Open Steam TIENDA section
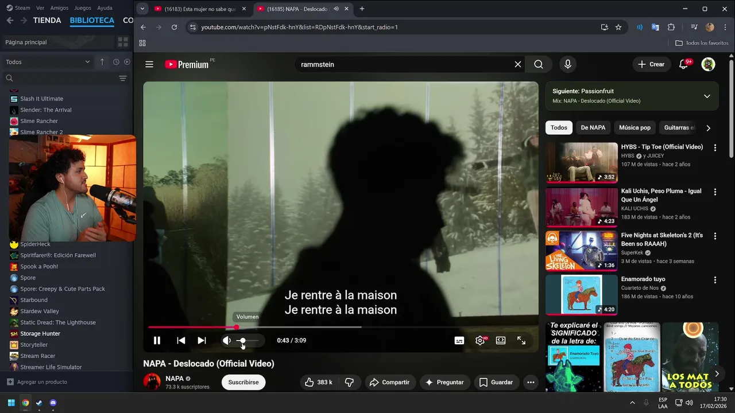This screenshot has width=735, height=413. point(47,21)
